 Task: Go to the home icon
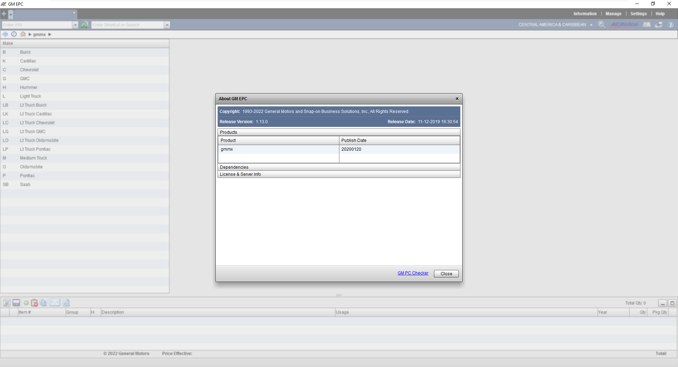point(23,34)
